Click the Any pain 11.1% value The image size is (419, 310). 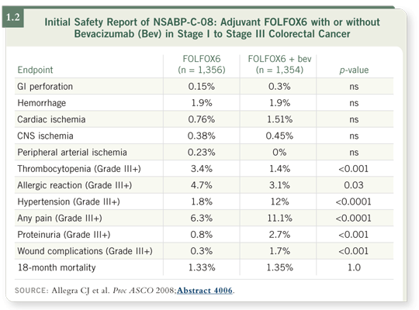pos(279,219)
